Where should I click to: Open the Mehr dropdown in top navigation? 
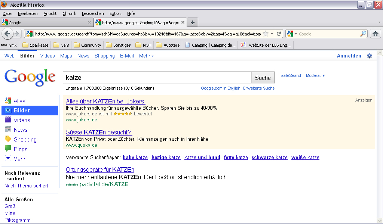tap(146, 56)
